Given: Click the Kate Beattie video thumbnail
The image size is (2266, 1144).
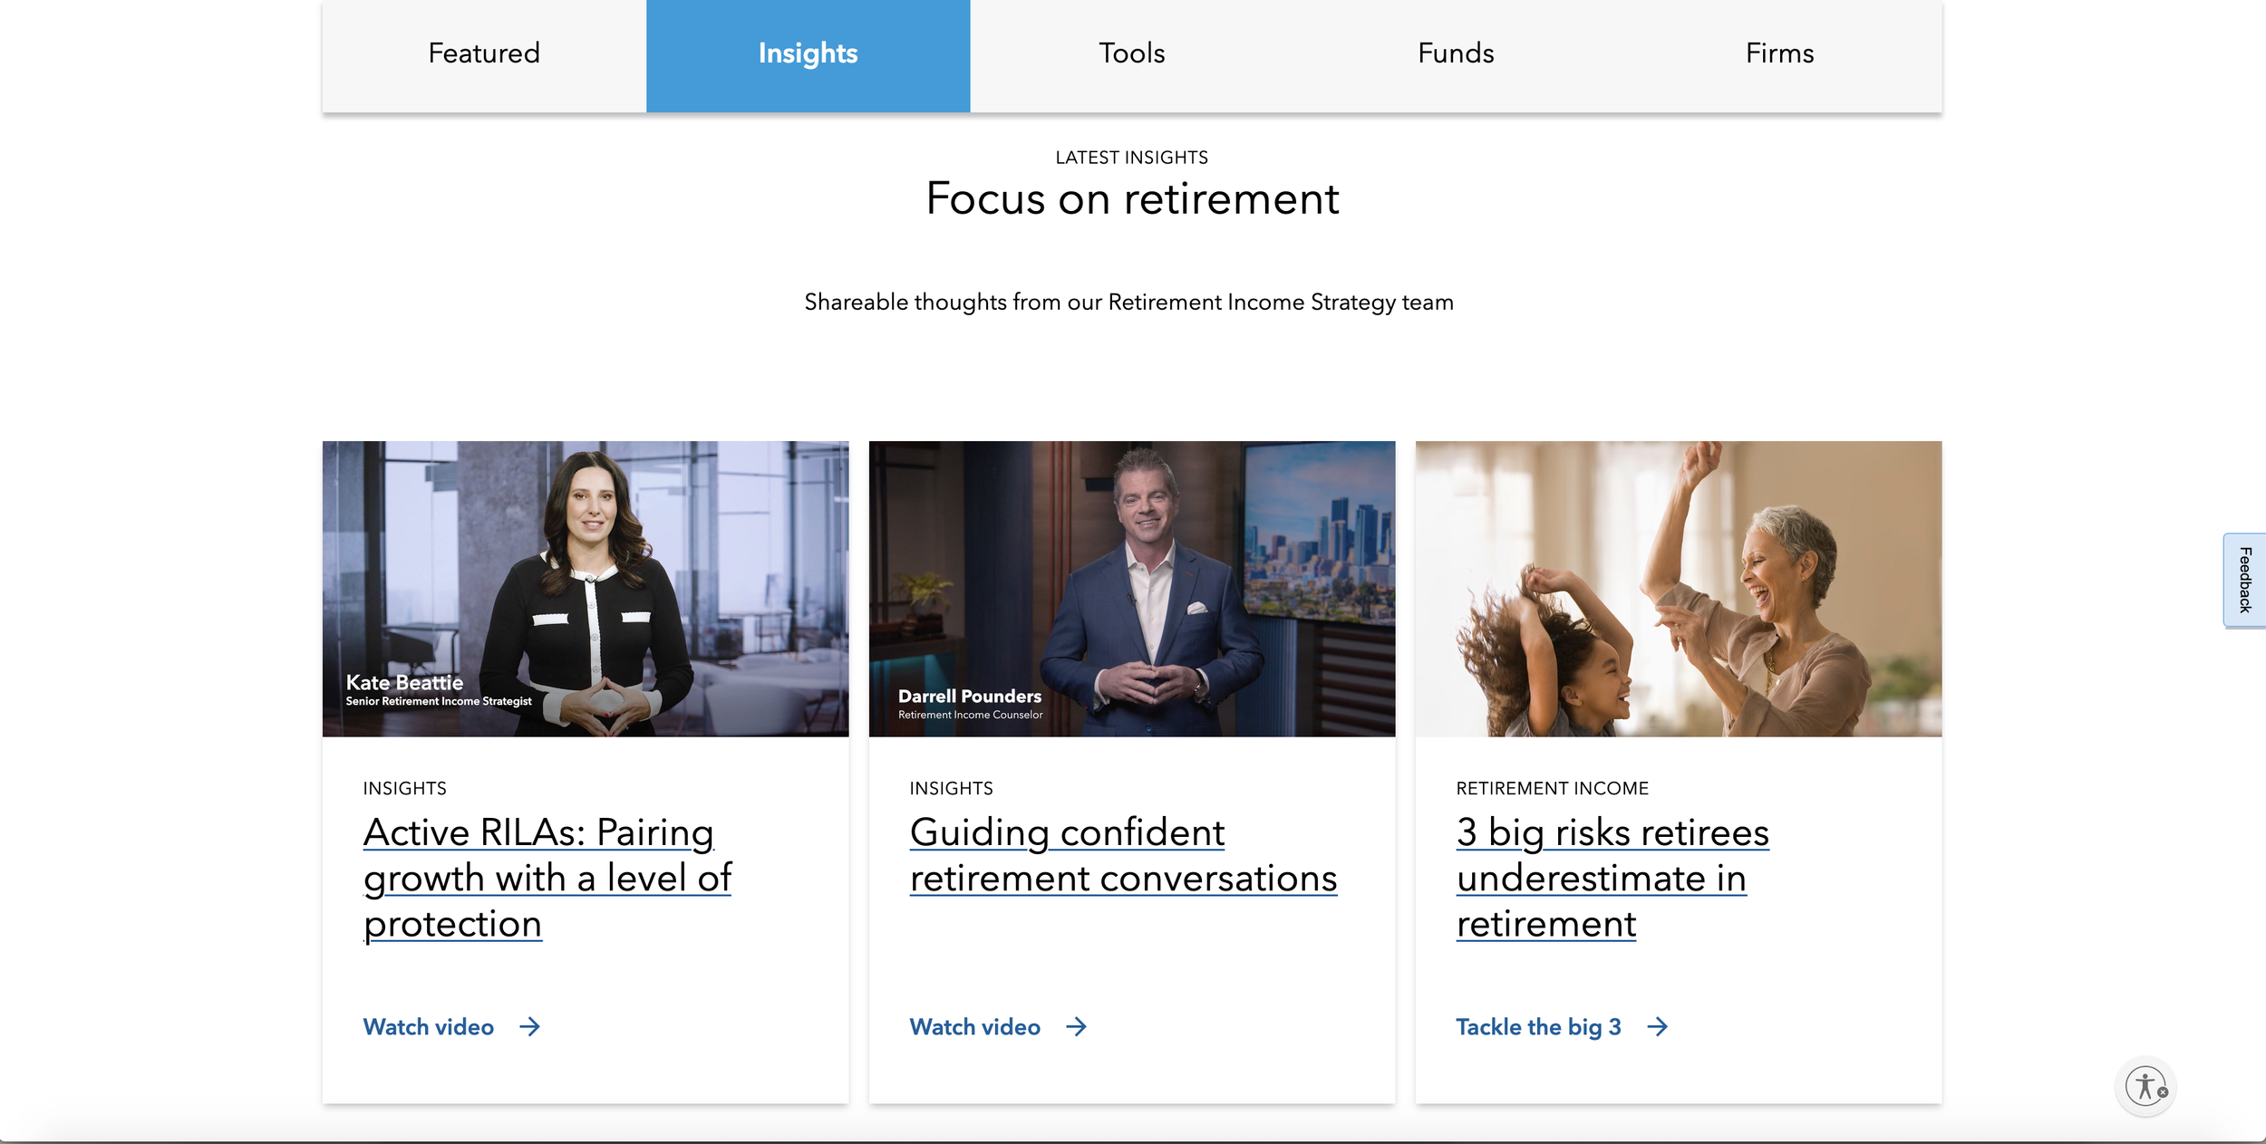Looking at the screenshot, I should click(586, 589).
